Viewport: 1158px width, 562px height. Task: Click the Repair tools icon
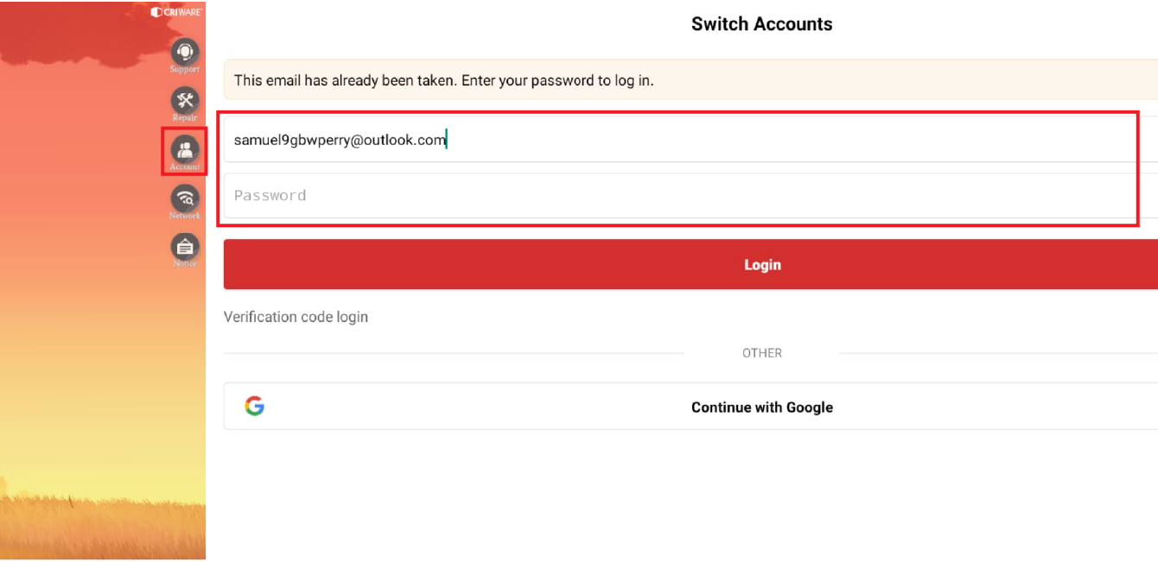pyautogui.click(x=184, y=99)
